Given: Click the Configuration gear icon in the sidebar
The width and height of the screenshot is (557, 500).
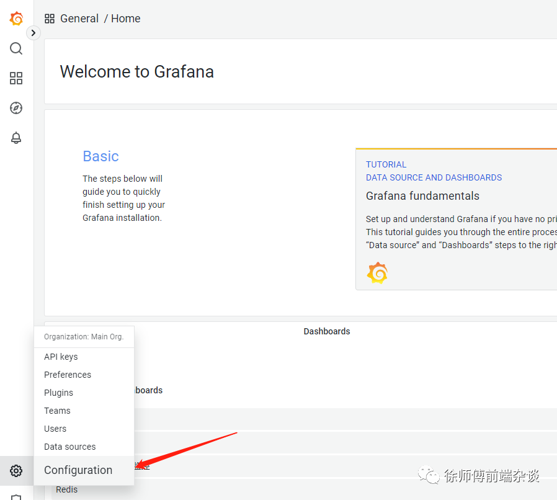Looking at the screenshot, I should 16,471.
